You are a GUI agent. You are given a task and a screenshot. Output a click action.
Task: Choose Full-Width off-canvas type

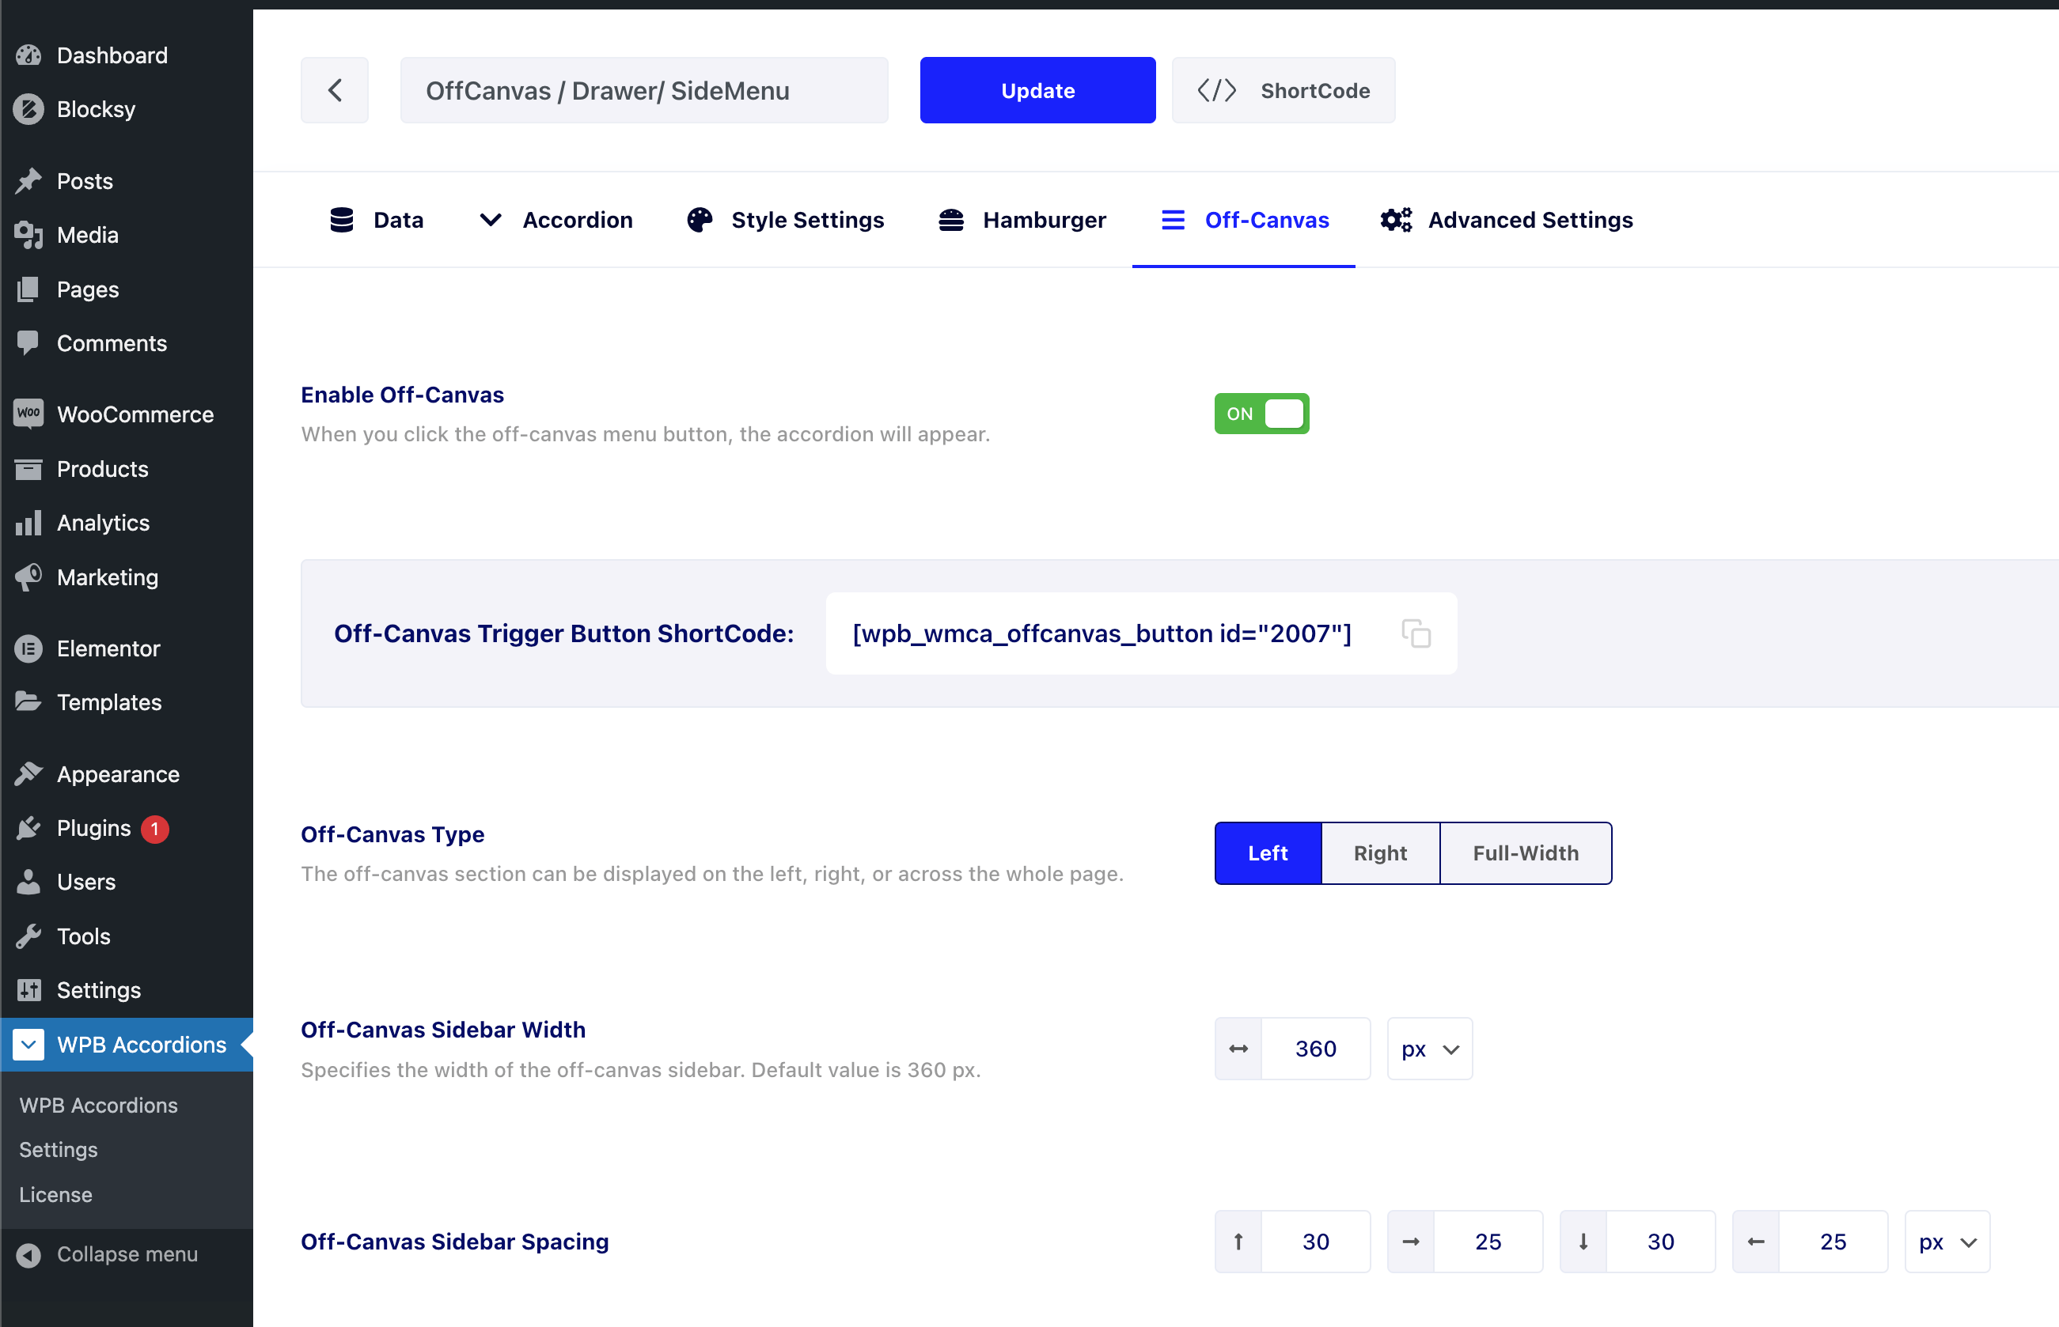tap(1526, 853)
